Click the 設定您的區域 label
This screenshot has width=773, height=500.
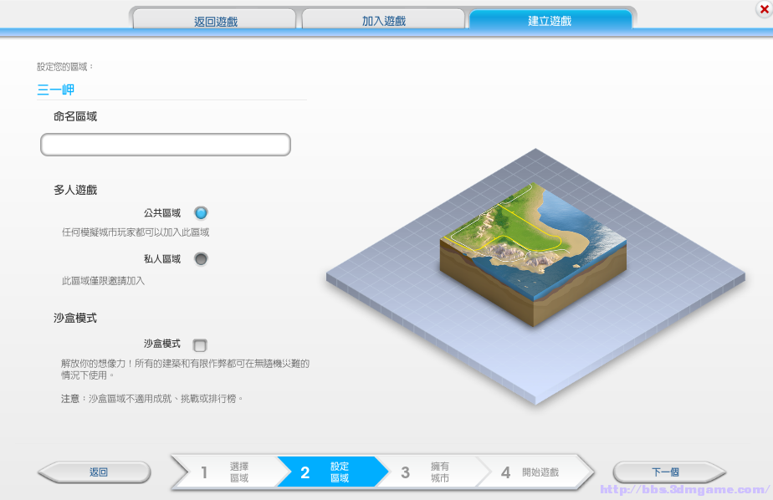pos(65,67)
